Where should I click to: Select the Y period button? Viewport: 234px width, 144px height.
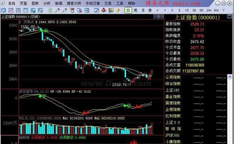click(x=223, y=10)
